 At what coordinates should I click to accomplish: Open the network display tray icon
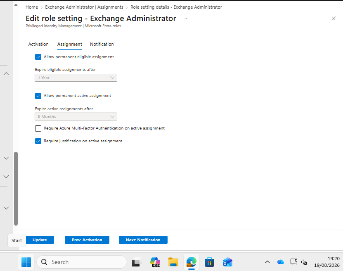pos(293,262)
